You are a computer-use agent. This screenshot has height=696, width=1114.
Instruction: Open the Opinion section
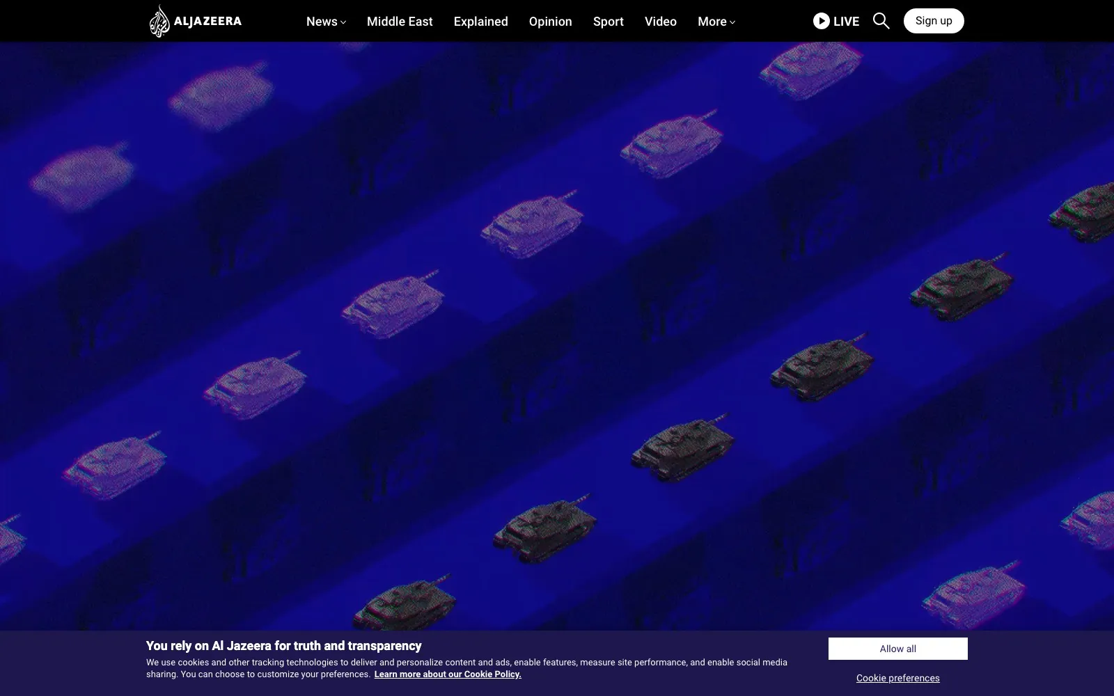pos(550,22)
